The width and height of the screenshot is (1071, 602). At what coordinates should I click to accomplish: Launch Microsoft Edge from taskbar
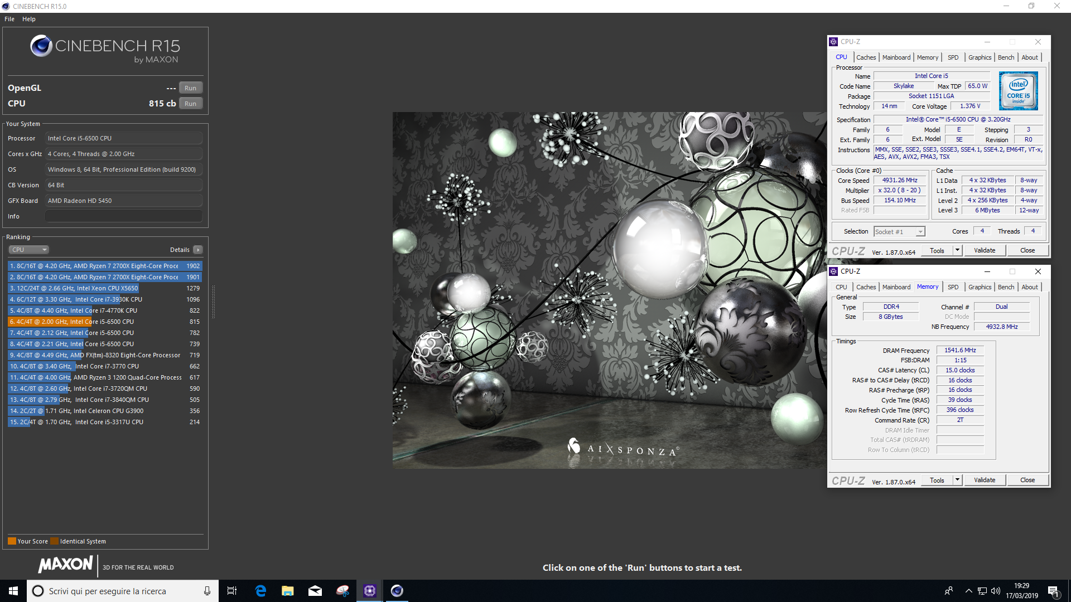[x=260, y=591]
